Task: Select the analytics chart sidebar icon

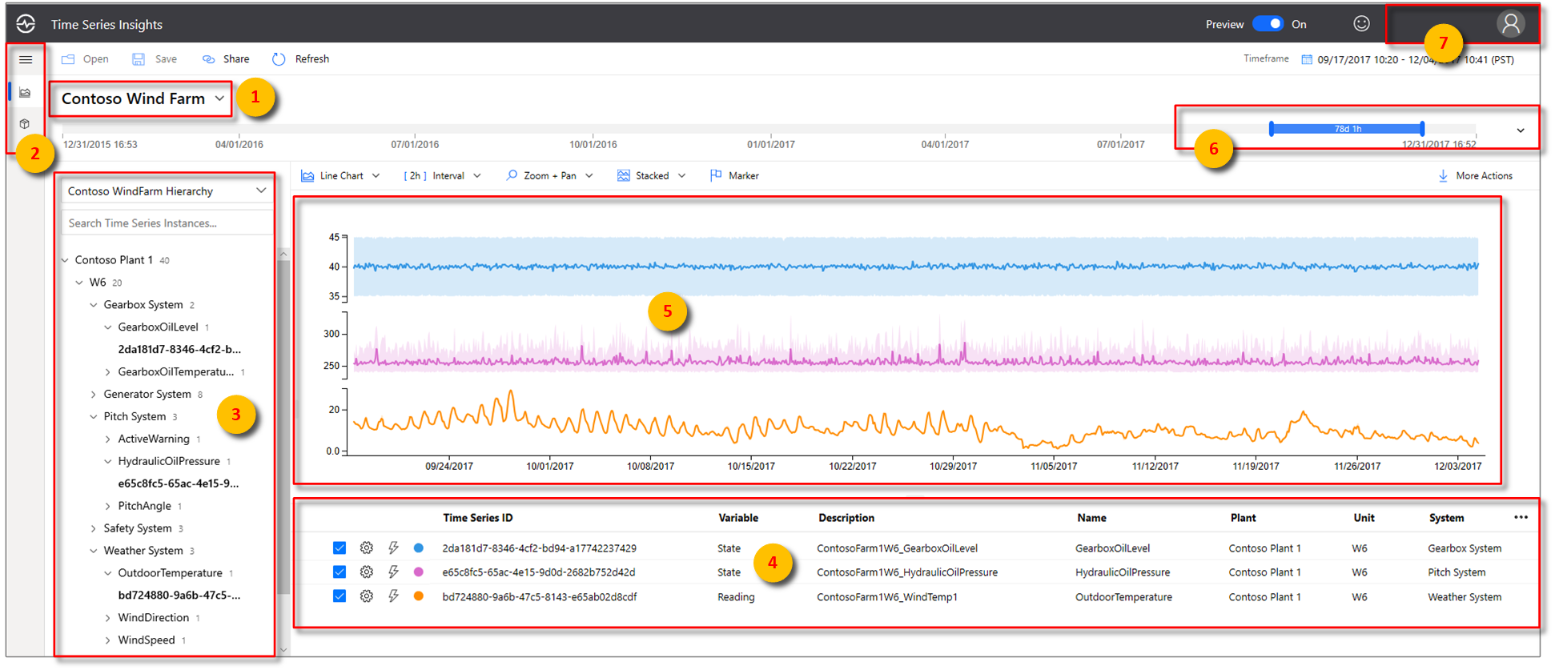Action: click(26, 93)
